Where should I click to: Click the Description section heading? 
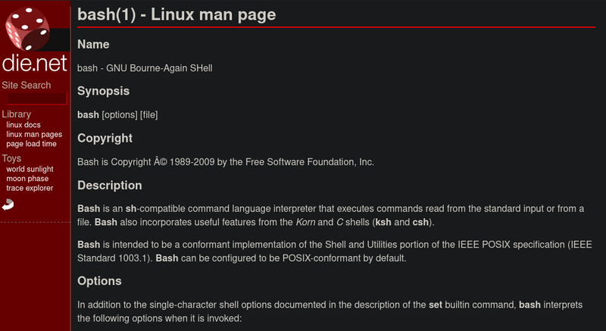pos(109,185)
